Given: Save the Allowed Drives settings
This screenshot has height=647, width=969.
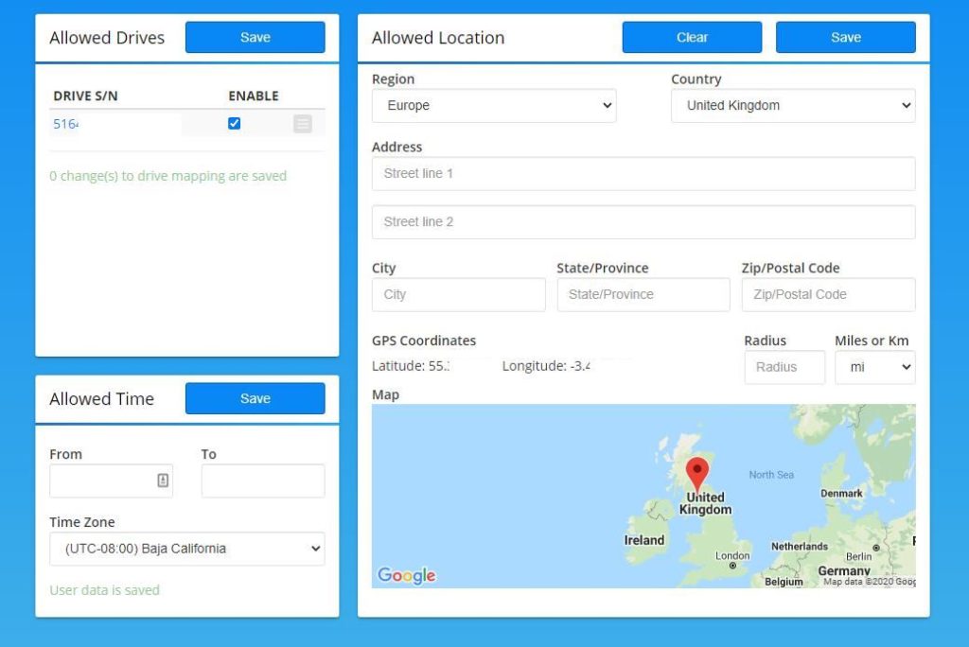Looking at the screenshot, I should click(x=255, y=38).
